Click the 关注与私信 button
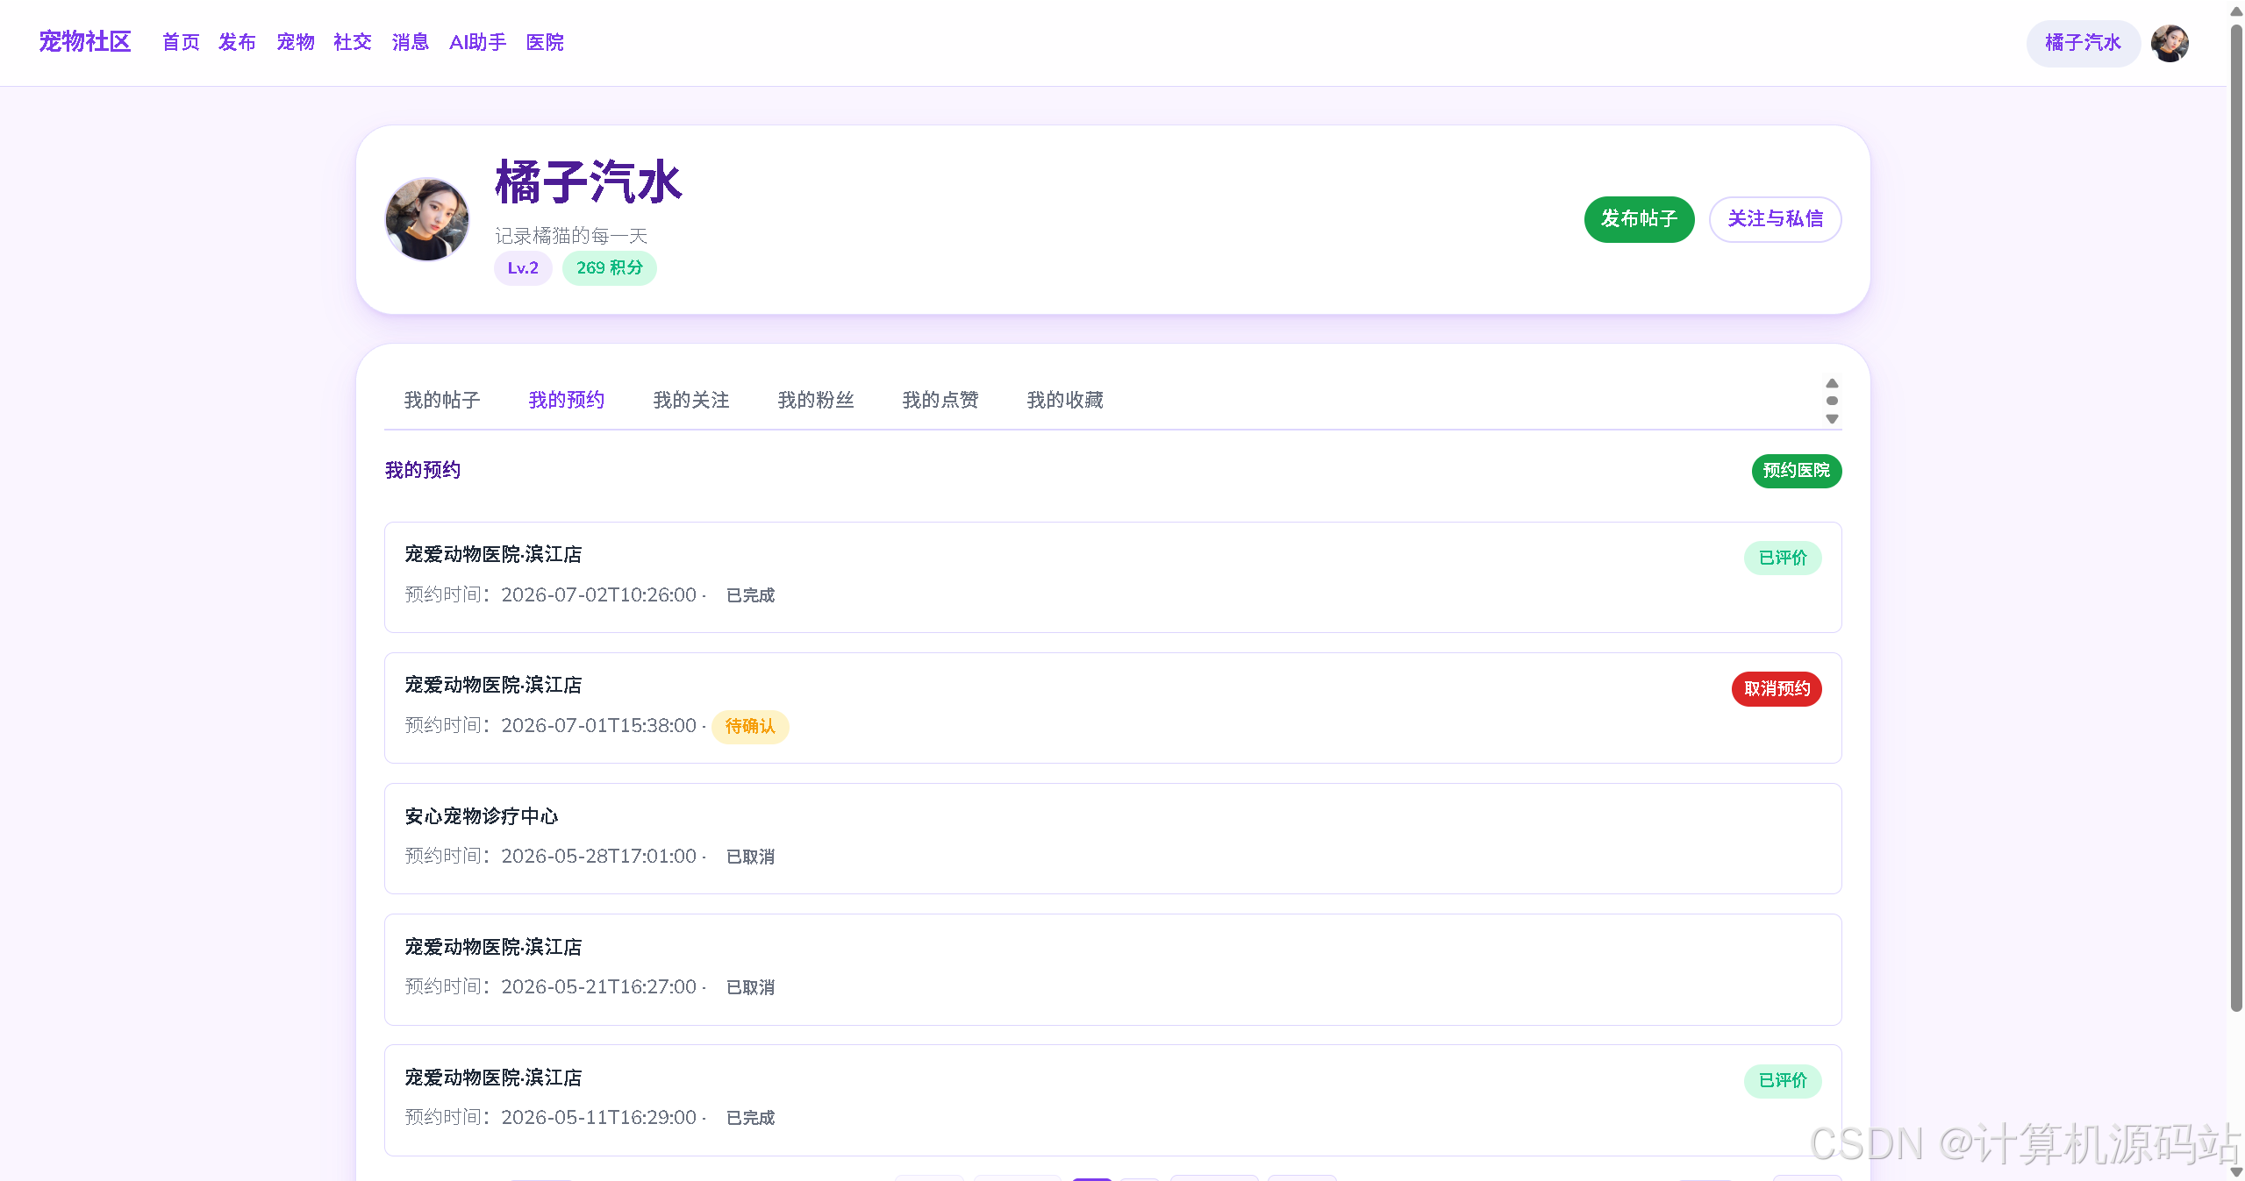The width and height of the screenshot is (2245, 1181). pos(1775,219)
